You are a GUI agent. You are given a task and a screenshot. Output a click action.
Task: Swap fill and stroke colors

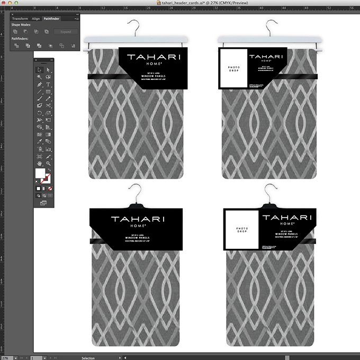[x=49, y=170]
